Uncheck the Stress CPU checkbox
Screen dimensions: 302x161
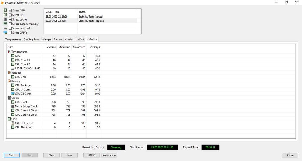point(10,10)
